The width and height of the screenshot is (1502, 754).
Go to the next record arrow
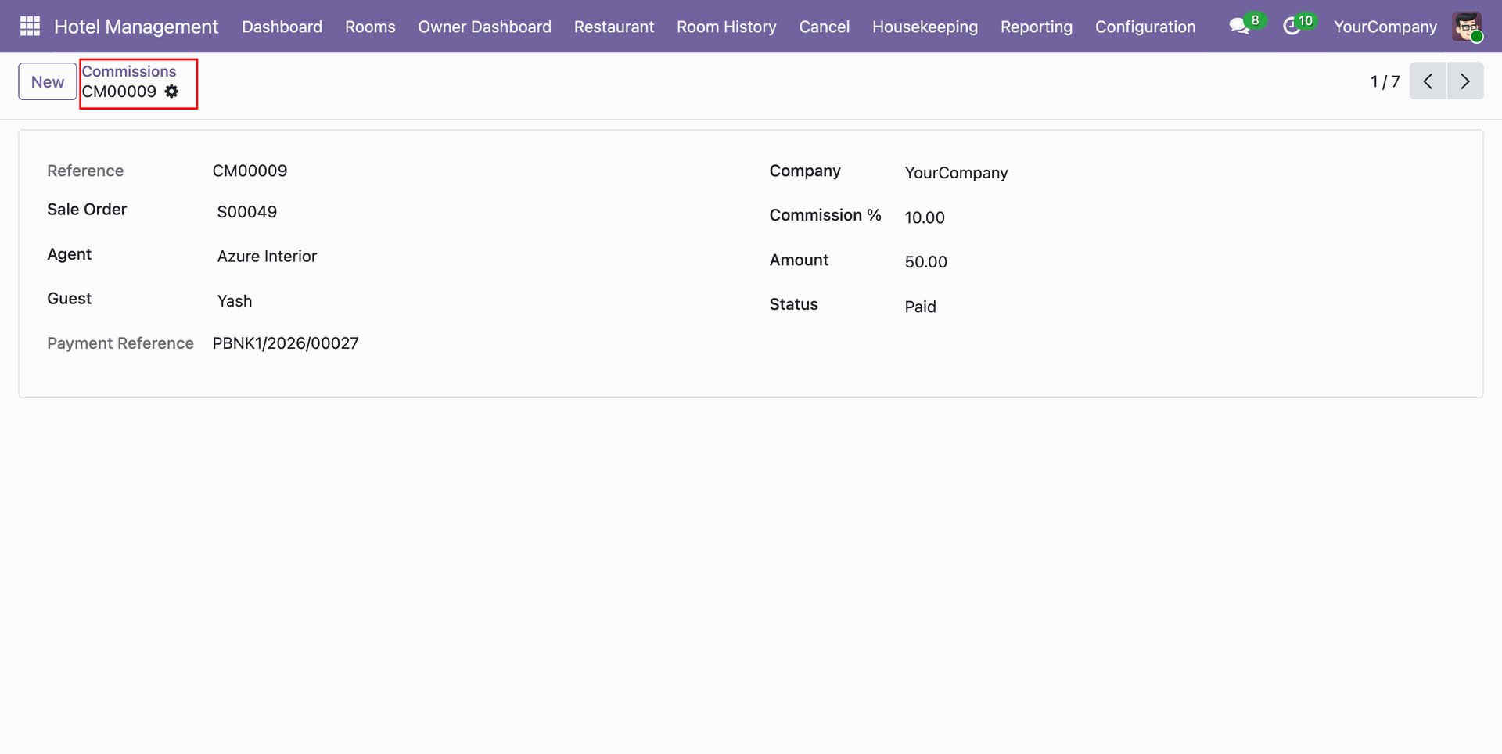click(1465, 81)
